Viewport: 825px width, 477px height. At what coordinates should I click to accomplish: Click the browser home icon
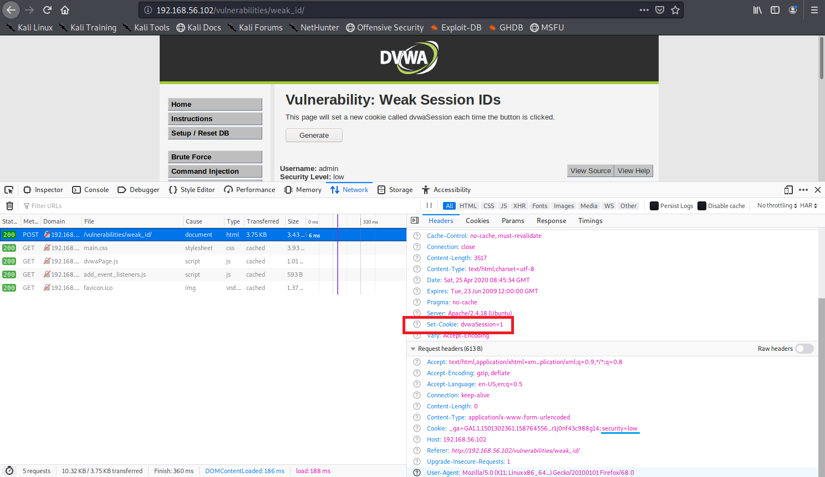[65, 10]
